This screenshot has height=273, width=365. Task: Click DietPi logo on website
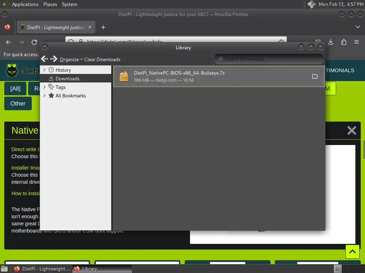click(x=22, y=71)
